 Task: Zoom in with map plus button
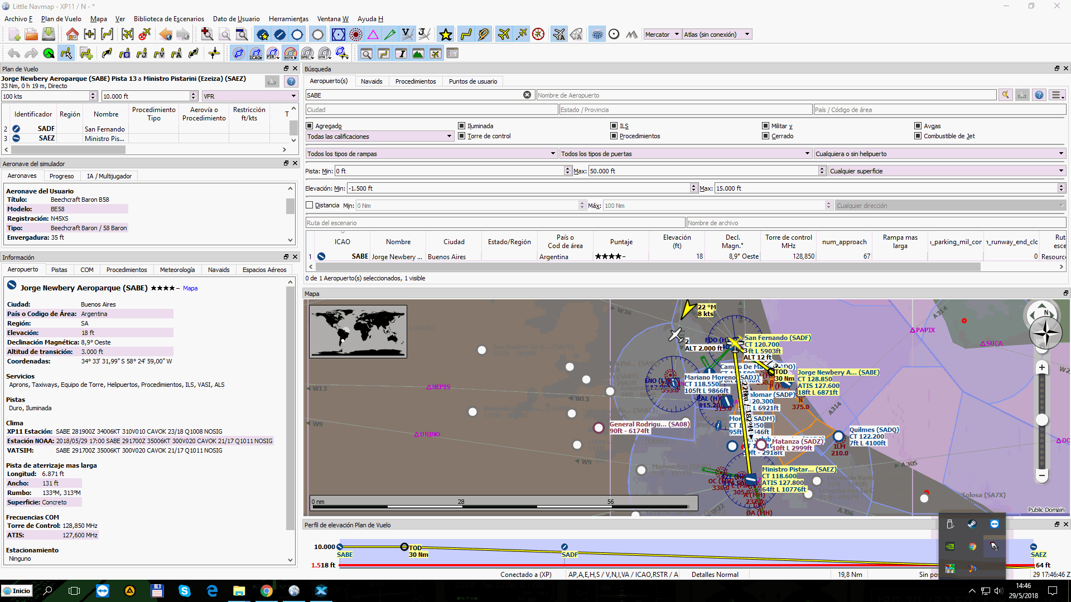(x=1041, y=367)
